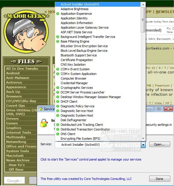Open NEWSLETTER link on MajorGeeks page
Viewport: 174px width, 186px height.
pos(165,12)
